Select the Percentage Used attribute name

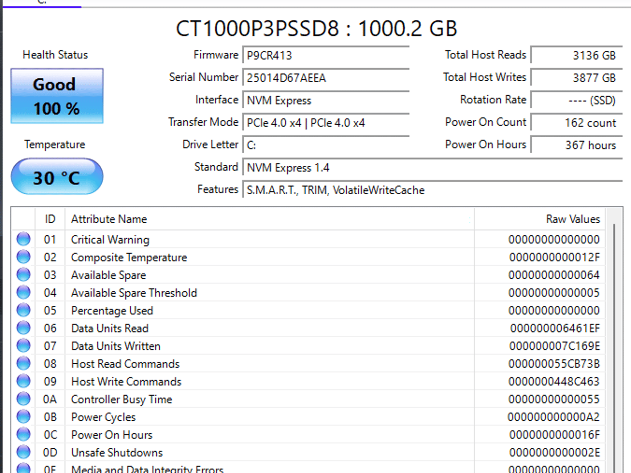tap(112, 311)
